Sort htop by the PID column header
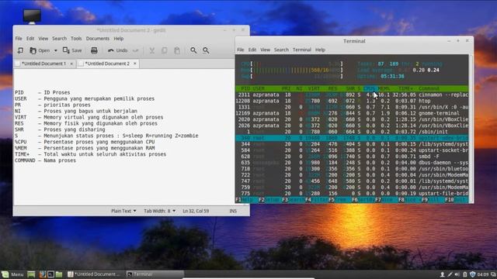 click(x=245, y=88)
